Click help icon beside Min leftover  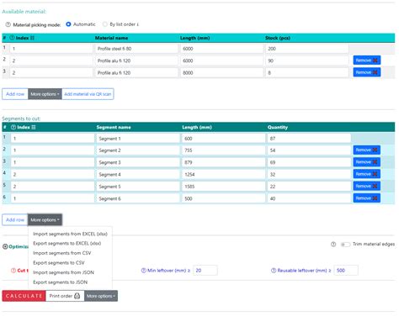[144, 271]
